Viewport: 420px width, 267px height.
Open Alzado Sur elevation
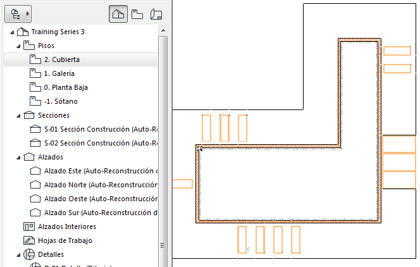tap(101, 213)
